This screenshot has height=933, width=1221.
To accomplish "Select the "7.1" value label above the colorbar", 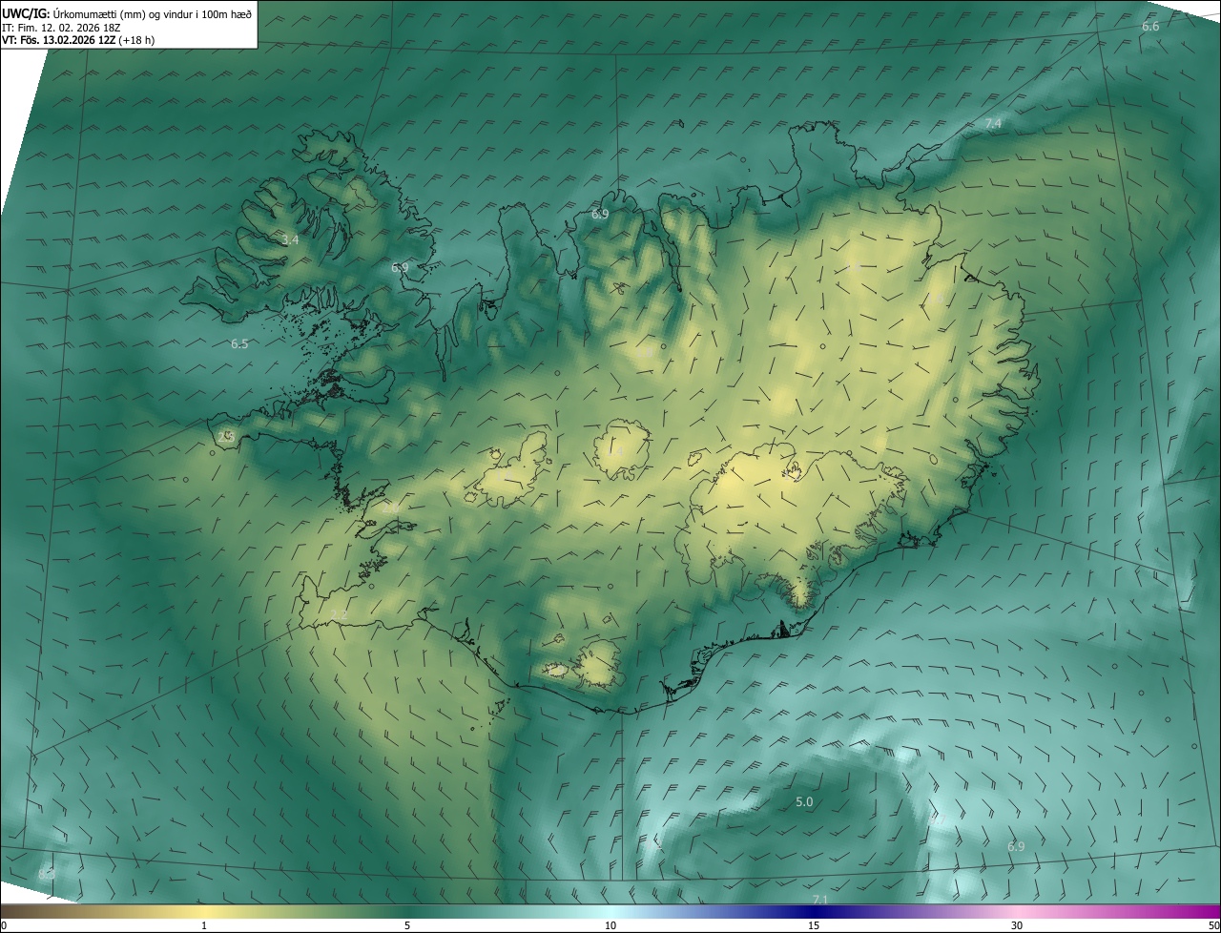I will (819, 900).
